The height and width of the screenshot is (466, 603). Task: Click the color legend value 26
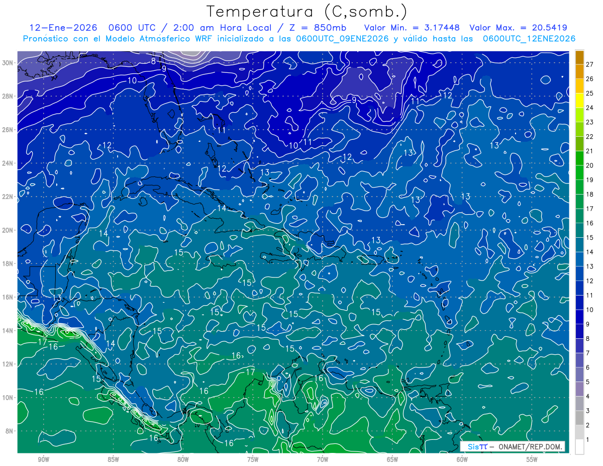589,79
